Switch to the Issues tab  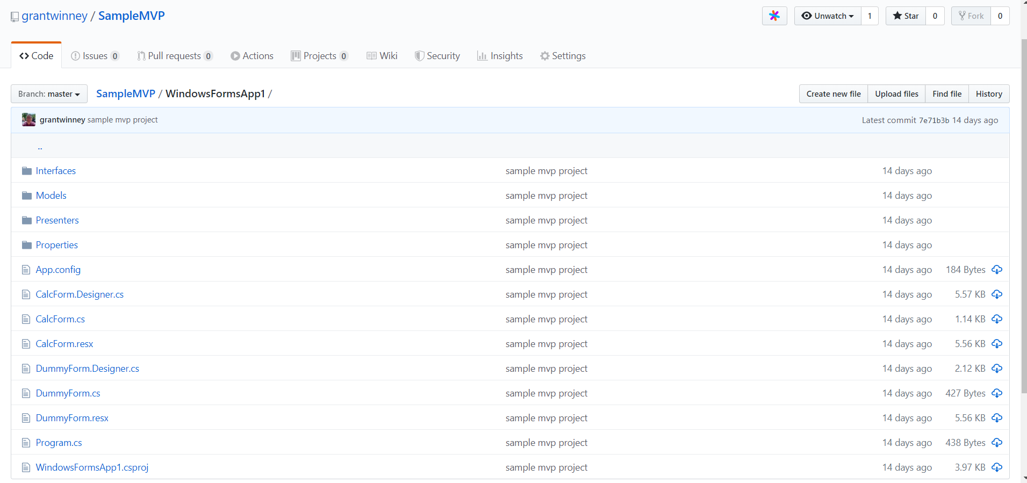[95, 56]
